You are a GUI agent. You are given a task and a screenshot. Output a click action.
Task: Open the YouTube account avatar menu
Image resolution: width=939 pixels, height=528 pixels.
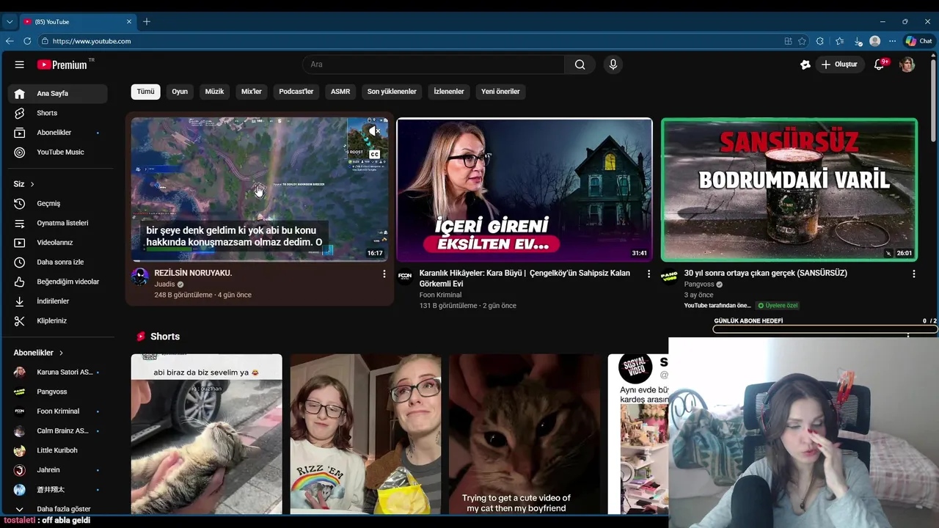pos(907,65)
